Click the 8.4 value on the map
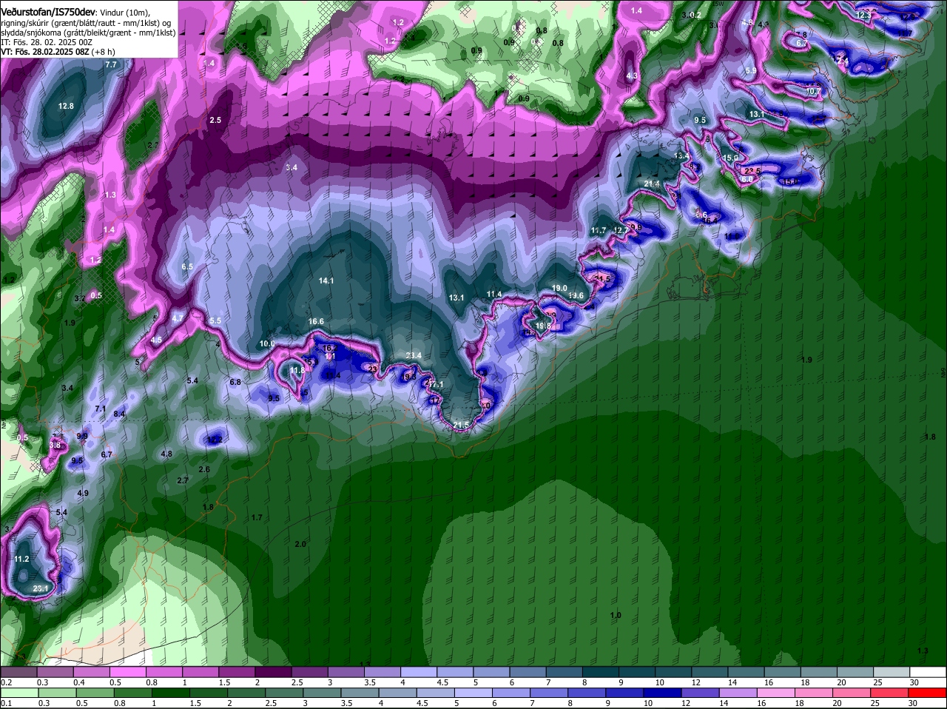The height and width of the screenshot is (709, 947). (119, 414)
